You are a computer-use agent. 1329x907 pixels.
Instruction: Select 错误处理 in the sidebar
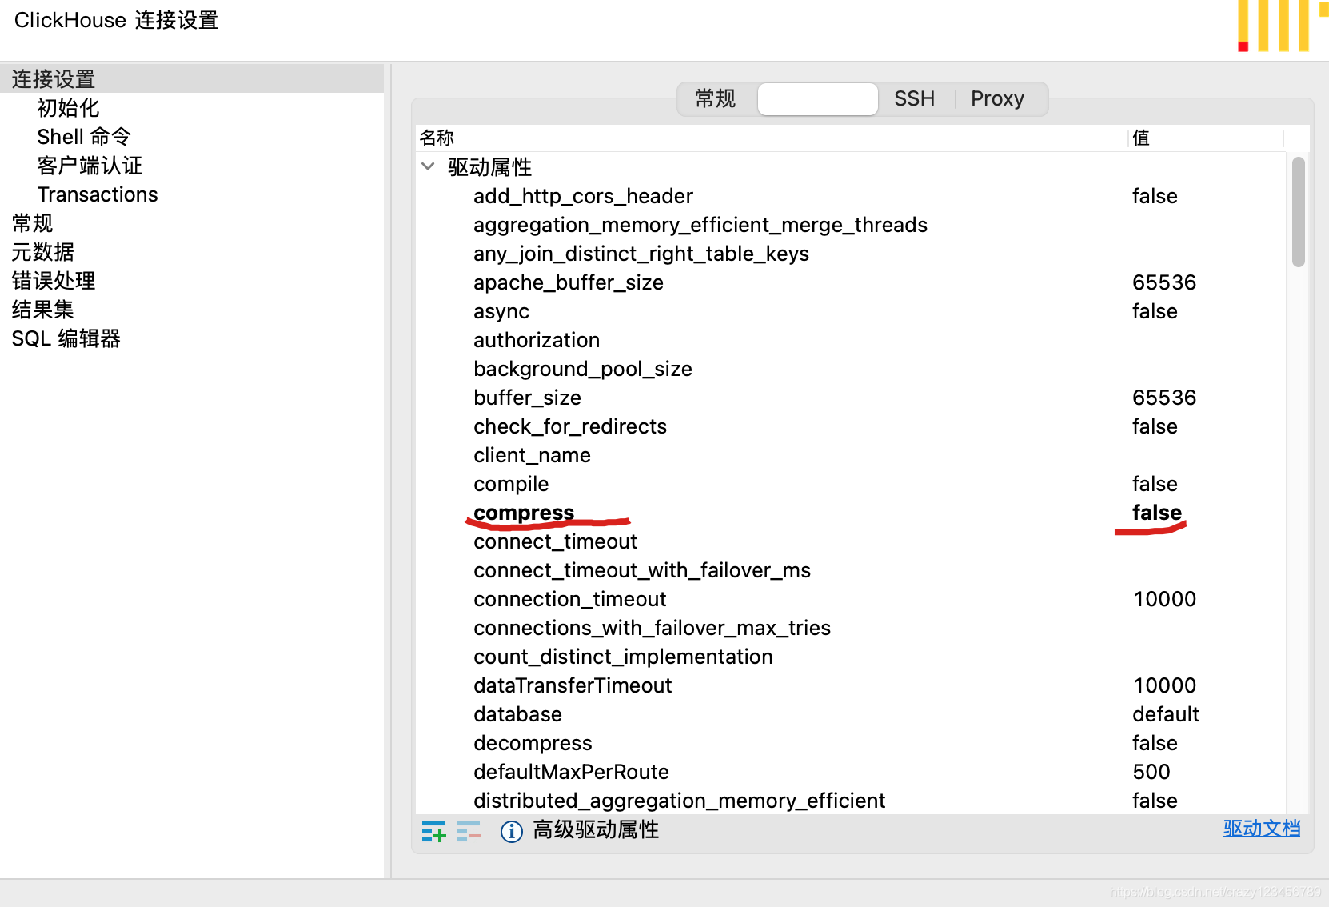(x=53, y=281)
